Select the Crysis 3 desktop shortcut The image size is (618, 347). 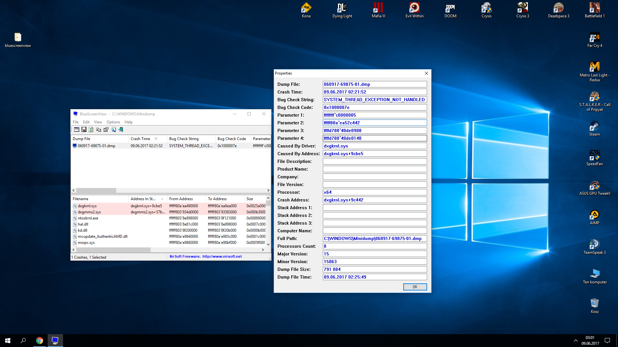pos(522,10)
